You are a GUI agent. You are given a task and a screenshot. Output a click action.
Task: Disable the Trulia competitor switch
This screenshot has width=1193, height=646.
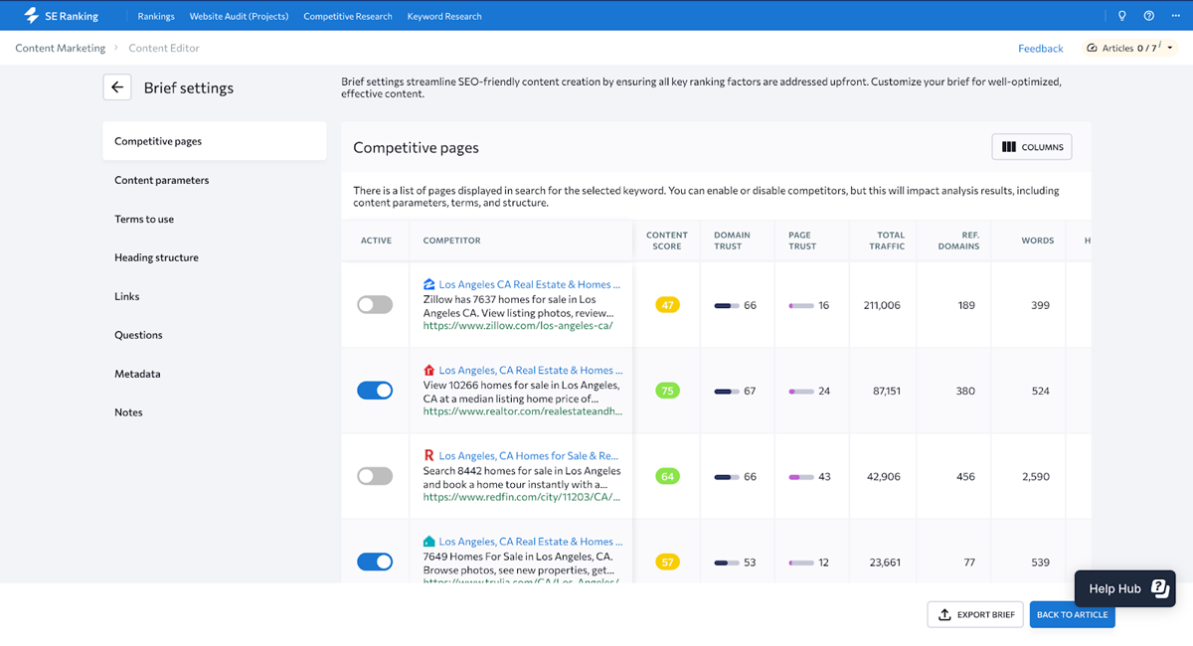click(x=375, y=562)
